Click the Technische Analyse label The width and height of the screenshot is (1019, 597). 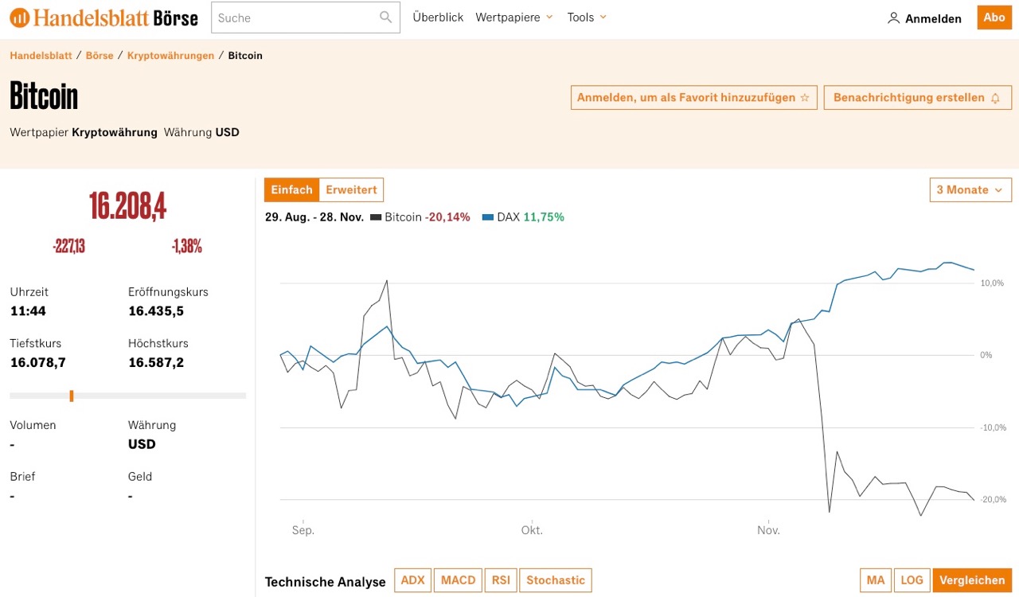pos(325,582)
